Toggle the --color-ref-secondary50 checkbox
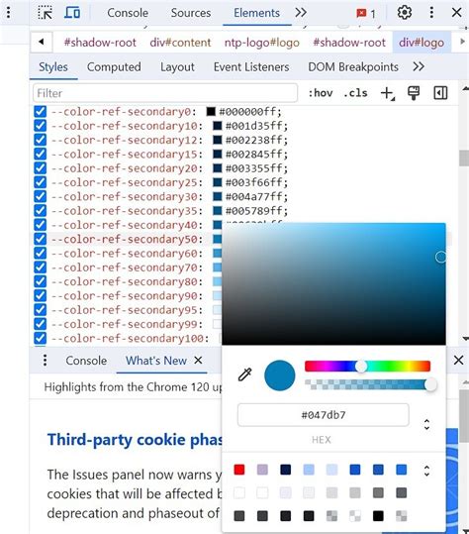The height and width of the screenshot is (534, 469). point(41,239)
